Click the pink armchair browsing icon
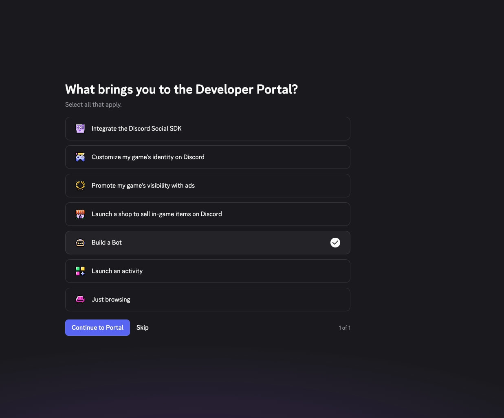Viewport: 504px width, 418px height. 80,300
